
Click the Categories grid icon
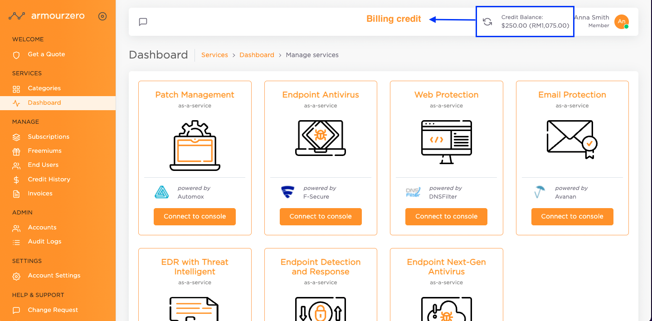coord(16,89)
